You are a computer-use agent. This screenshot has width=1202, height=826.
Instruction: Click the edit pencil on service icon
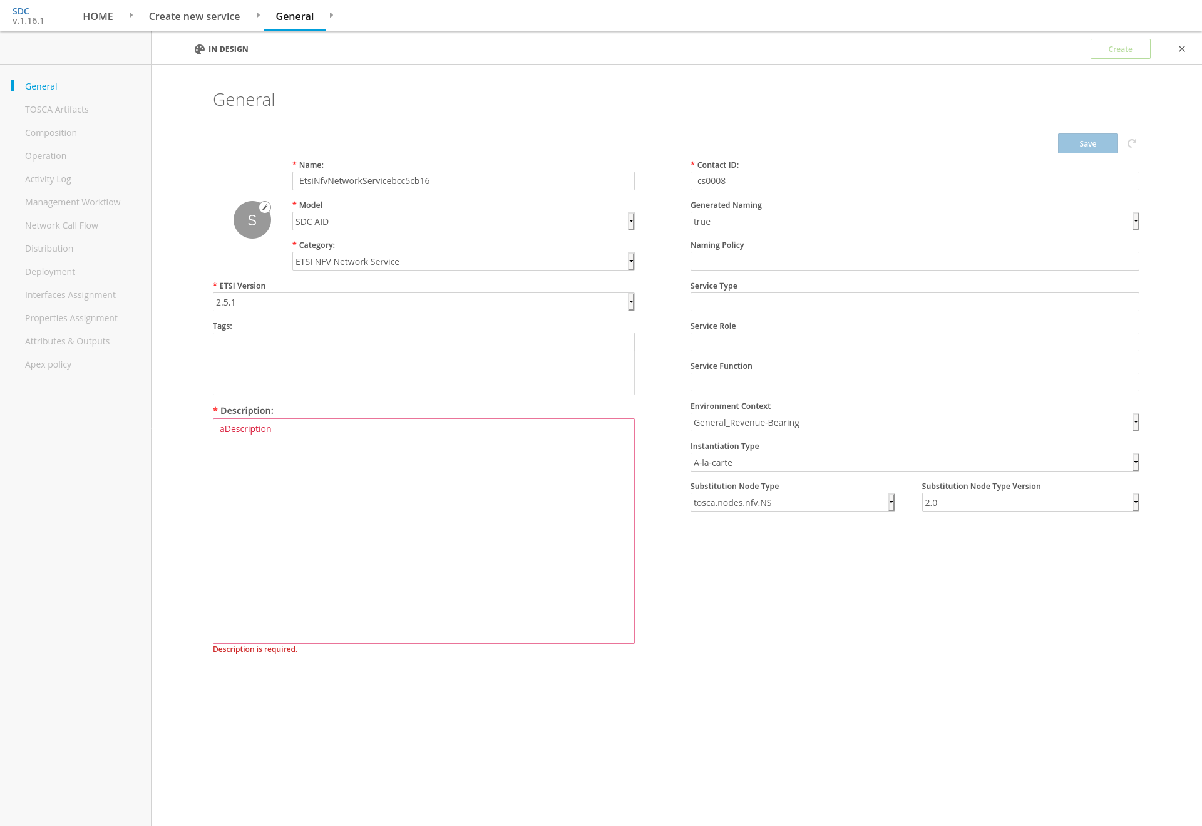(265, 207)
